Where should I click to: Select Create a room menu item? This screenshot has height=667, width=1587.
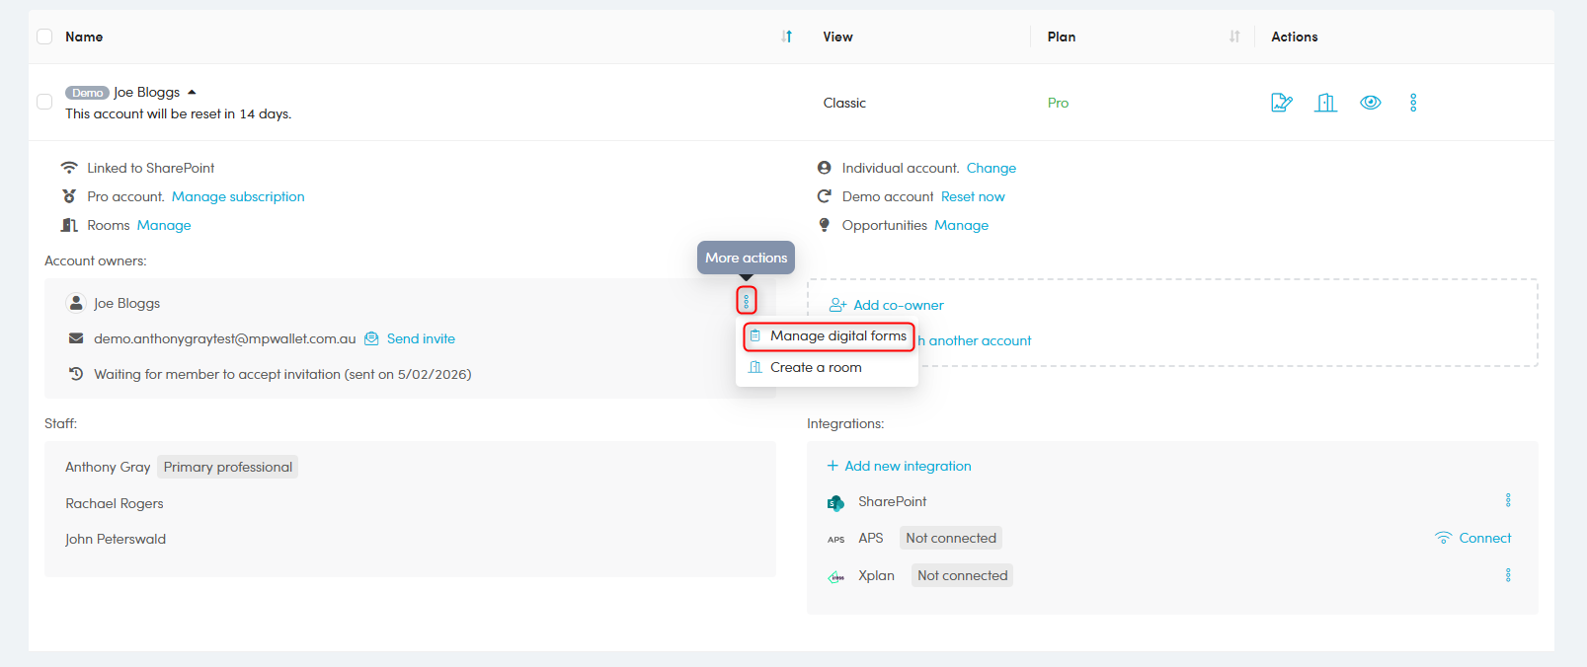coord(815,367)
